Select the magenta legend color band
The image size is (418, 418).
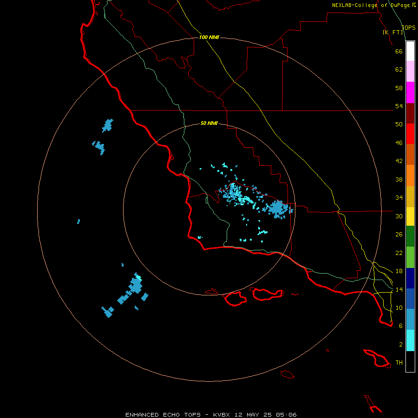point(410,92)
